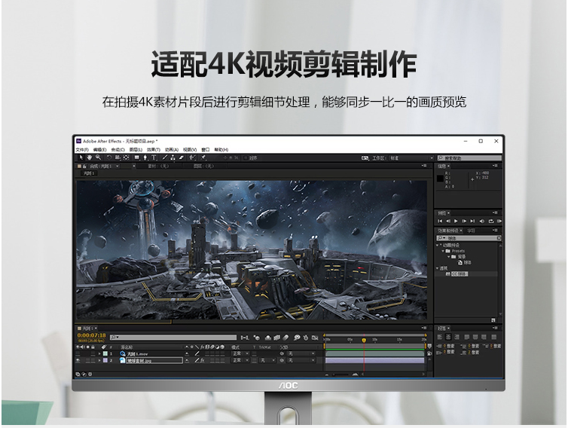Jump to last frame in preview panel

pyautogui.click(x=473, y=221)
